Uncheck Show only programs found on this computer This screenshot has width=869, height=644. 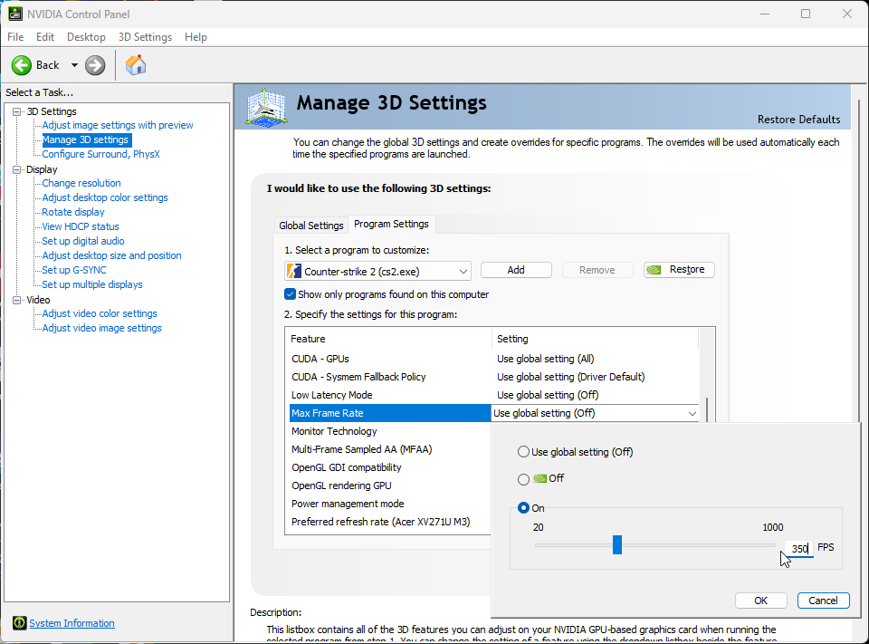pos(290,294)
